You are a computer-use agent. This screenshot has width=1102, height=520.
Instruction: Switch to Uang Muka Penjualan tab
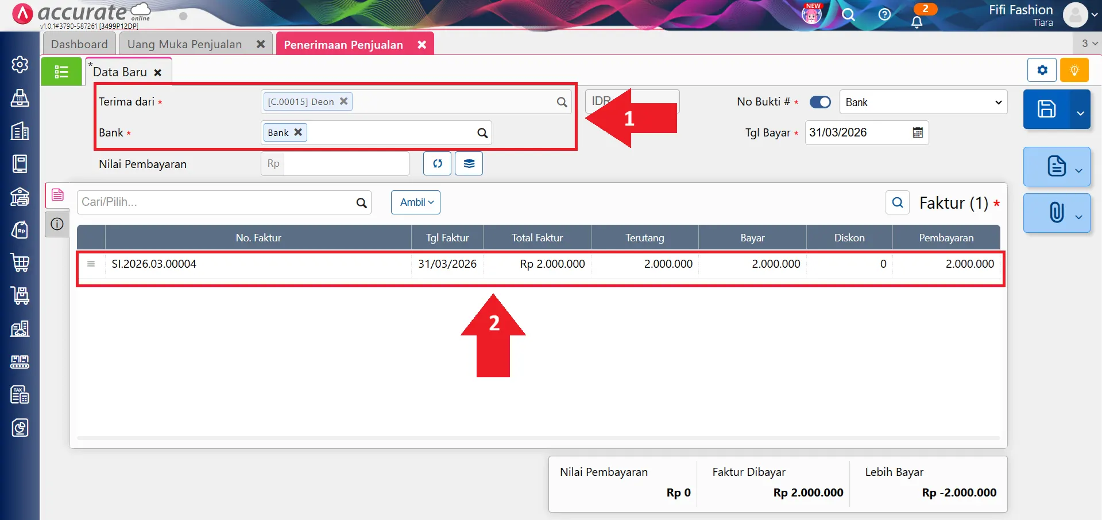[184, 44]
